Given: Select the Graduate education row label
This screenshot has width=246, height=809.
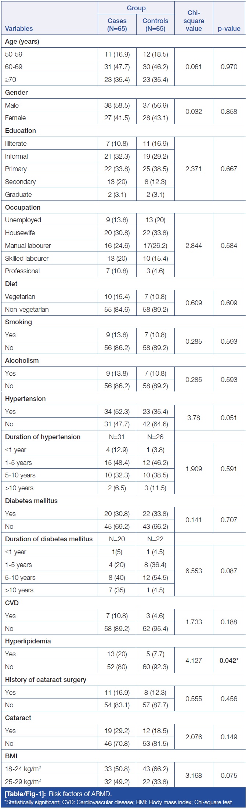Looking at the screenshot, I should (x=18, y=195).
